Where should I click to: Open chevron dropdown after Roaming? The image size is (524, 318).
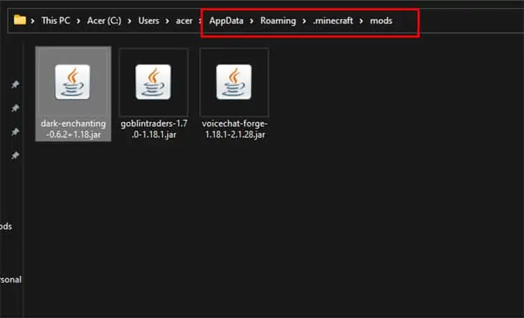tap(304, 21)
